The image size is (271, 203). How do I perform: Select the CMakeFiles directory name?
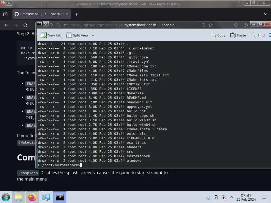[137, 71]
